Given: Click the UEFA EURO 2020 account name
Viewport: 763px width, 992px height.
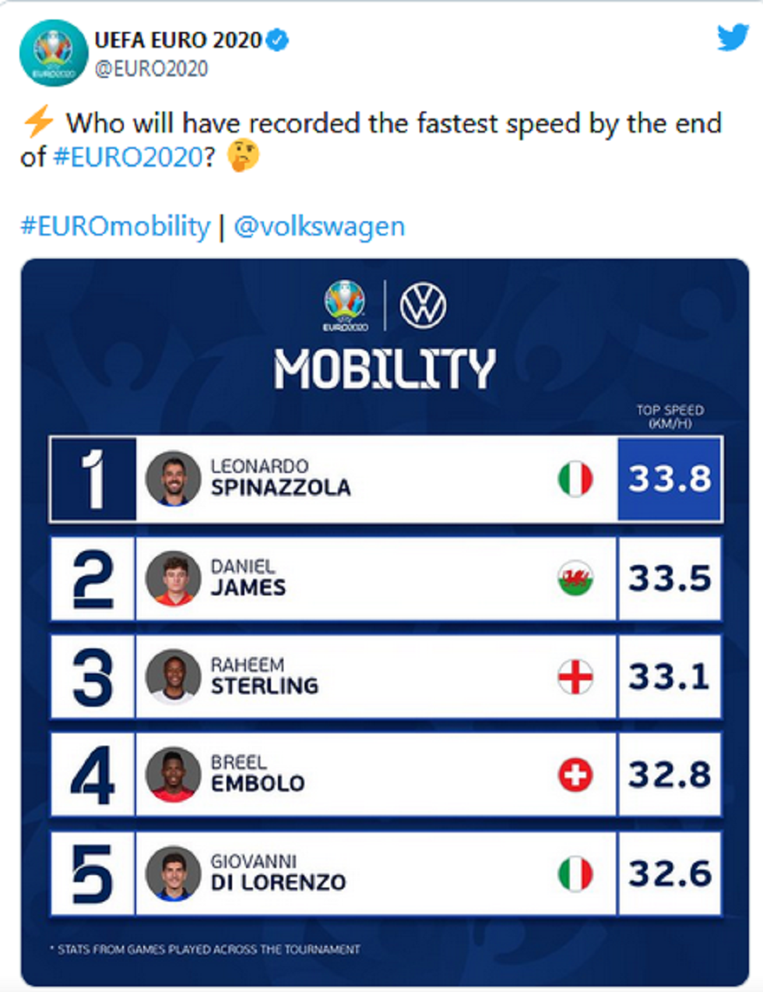Looking at the screenshot, I should (178, 40).
